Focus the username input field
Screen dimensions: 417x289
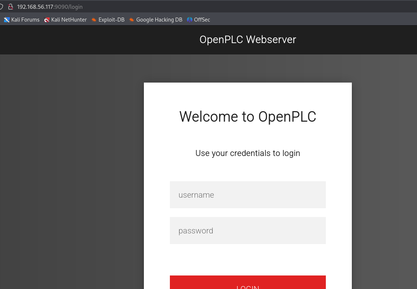pos(247,194)
